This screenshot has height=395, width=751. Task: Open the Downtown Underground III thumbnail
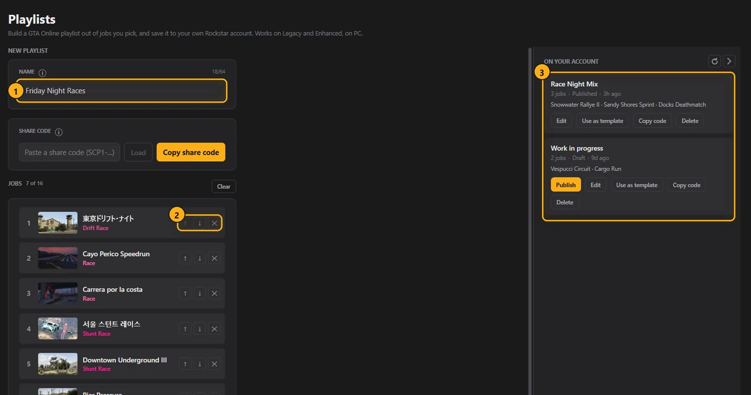(x=58, y=364)
